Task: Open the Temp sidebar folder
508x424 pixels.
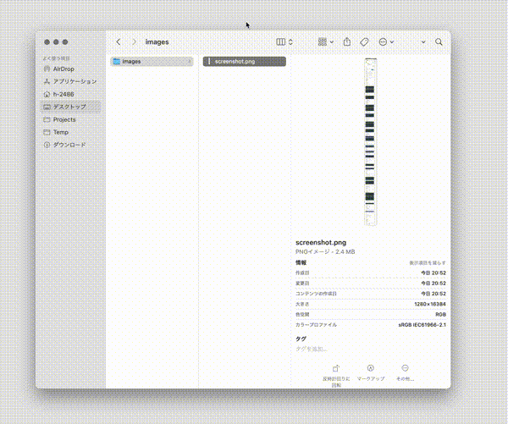Action: pos(71,132)
